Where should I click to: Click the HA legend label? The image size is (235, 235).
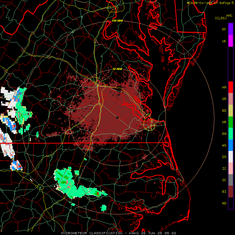point(224,87)
